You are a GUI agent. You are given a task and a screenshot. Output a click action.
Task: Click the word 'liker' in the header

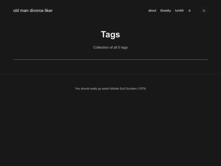click(x=49, y=11)
